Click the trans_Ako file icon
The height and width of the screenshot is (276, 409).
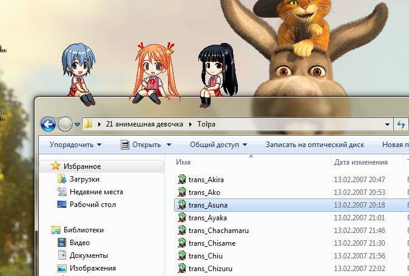(182, 192)
